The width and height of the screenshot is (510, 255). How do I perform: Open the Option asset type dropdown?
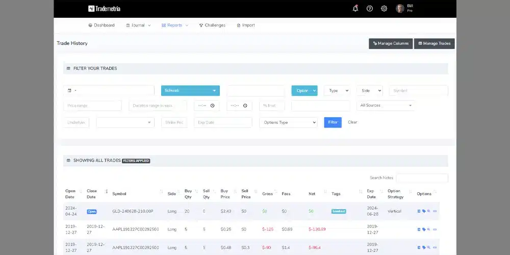tap(304, 90)
